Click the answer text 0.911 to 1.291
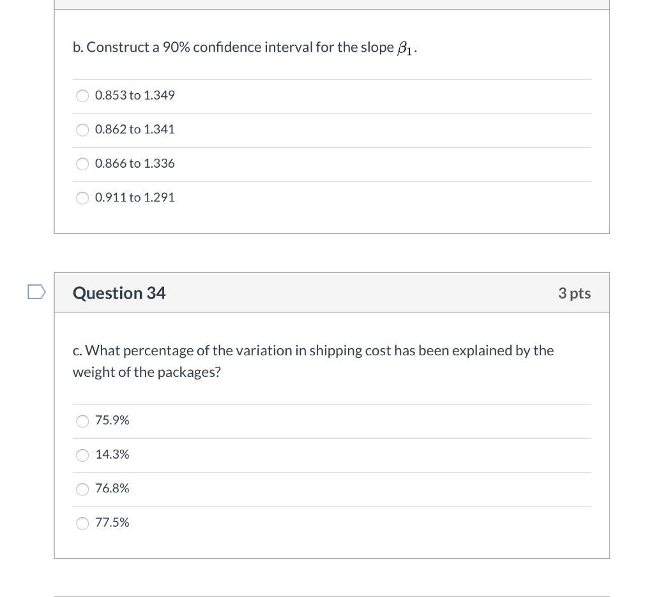 click(x=135, y=197)
